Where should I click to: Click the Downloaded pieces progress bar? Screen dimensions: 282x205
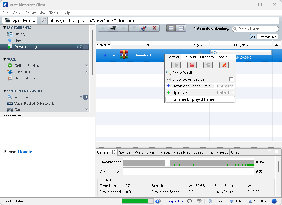[189, 162]
